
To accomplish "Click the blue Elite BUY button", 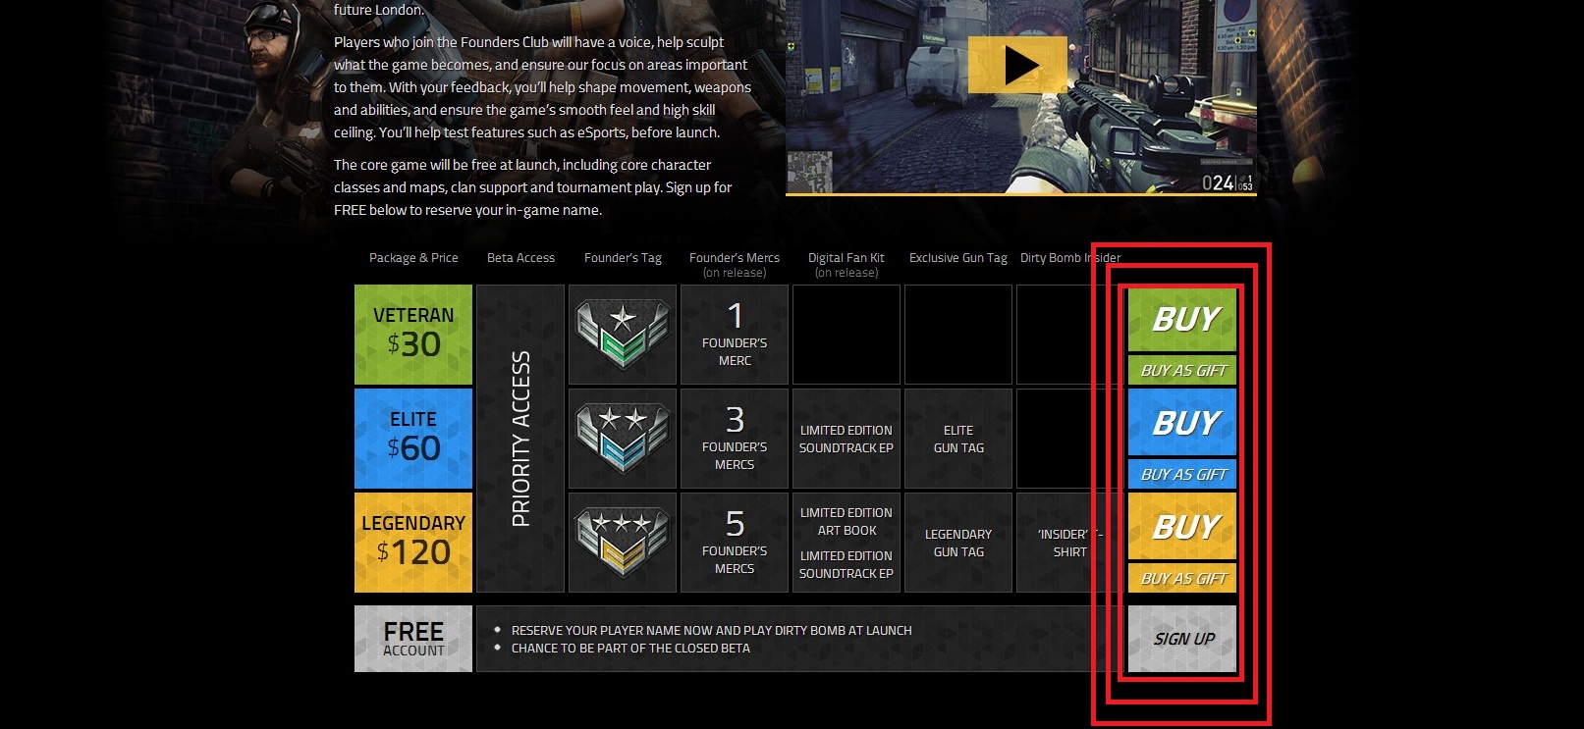I will click(1182, 423).
